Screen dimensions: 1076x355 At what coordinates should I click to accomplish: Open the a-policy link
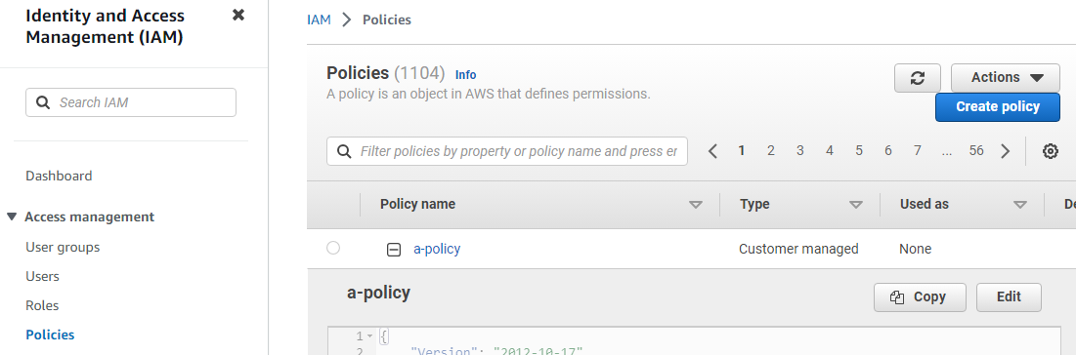(x=437, y=249)
